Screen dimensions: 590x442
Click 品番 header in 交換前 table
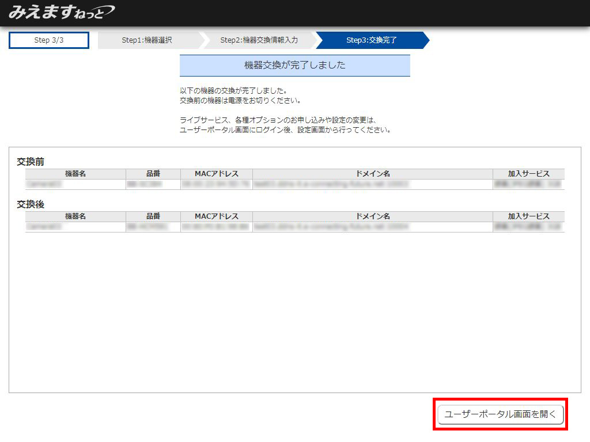coord(153,174)
